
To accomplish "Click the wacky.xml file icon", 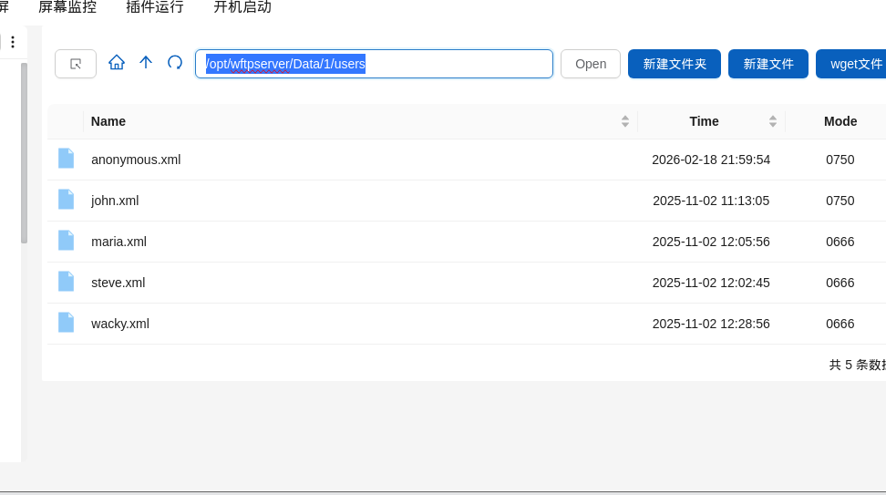I will [66, 323].
